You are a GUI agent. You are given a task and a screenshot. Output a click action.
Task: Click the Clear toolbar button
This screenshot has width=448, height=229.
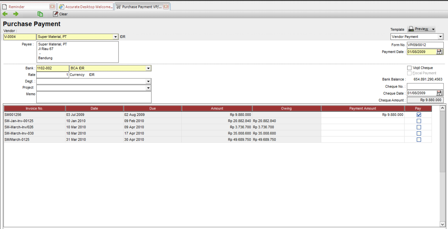pos(60,14)
